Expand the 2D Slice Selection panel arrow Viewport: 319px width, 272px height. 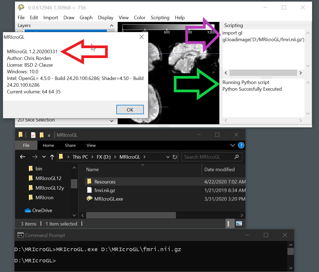point(112,121)
